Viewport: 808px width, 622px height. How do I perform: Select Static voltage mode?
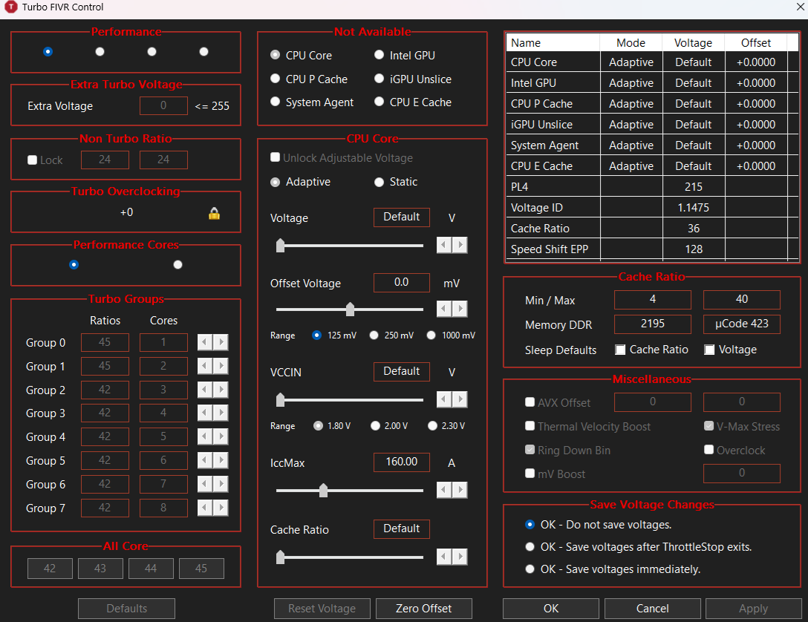[379, 182]
